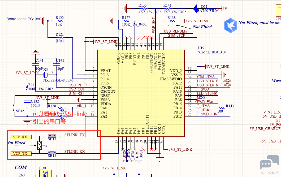Select the STM32F103CBT6 part number text
The height and width of the screenshot is (177, 281).
point(212,52)
